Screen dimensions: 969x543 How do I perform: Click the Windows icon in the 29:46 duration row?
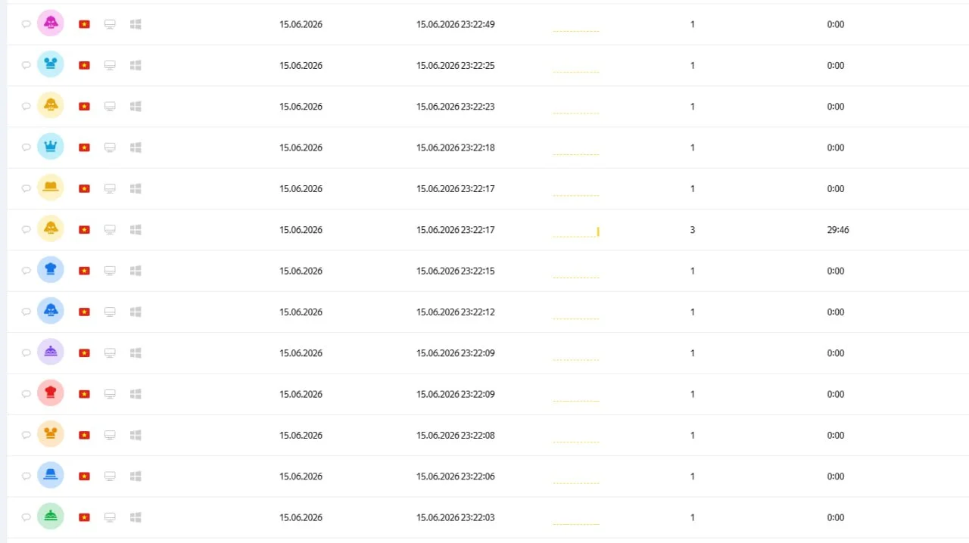click(x=136, y=229)
